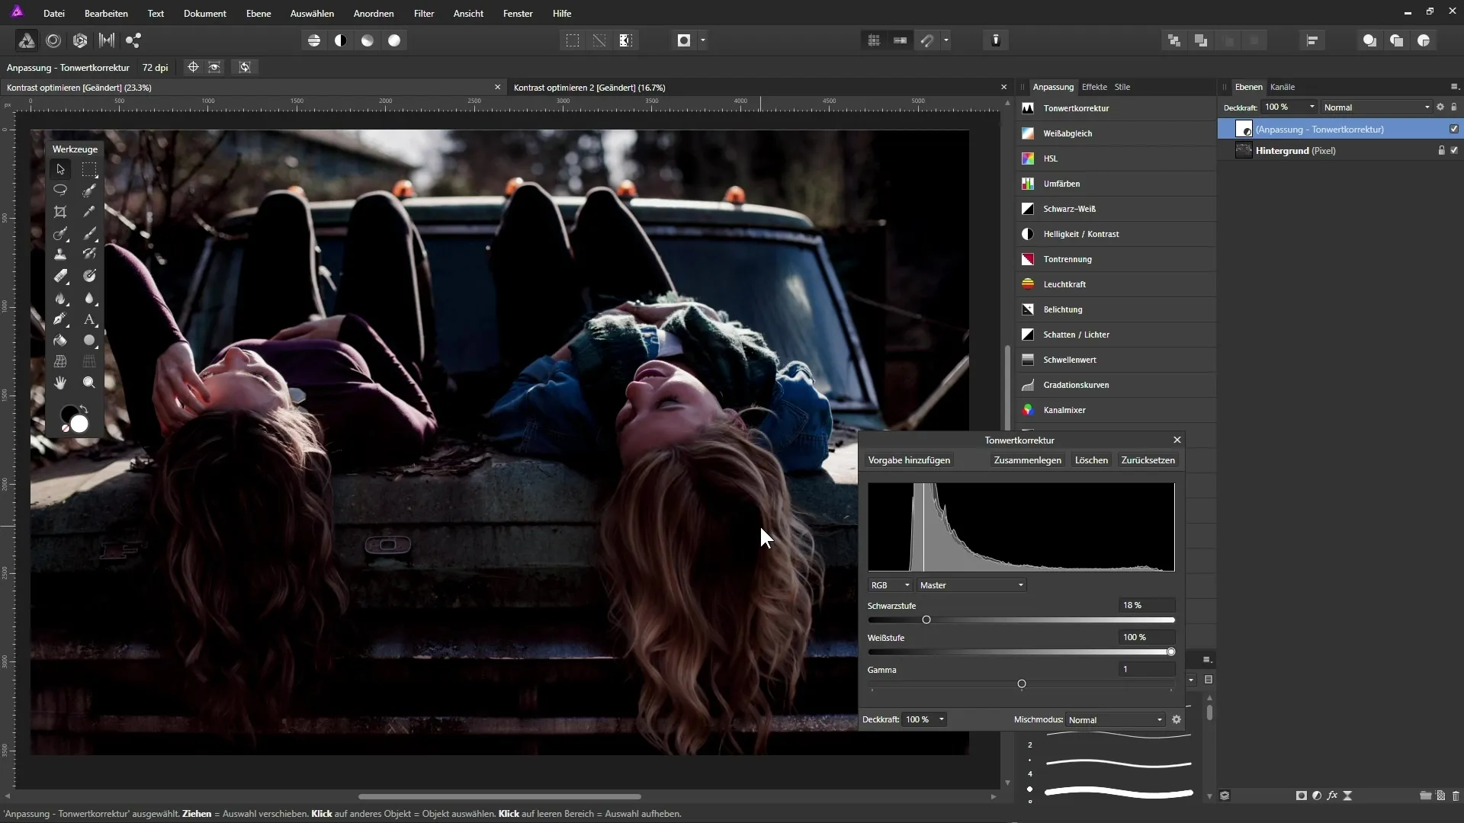
Task: Select the Move tool in Werkzeuge
Action: [x=60, y=169]
